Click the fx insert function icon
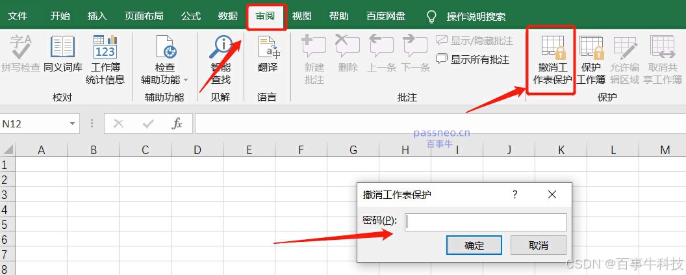 pos(177,124)
